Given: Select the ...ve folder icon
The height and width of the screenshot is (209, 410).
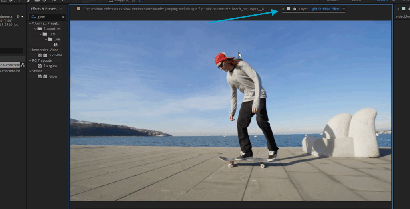Looking at the screenshot, I should (50, 40).
